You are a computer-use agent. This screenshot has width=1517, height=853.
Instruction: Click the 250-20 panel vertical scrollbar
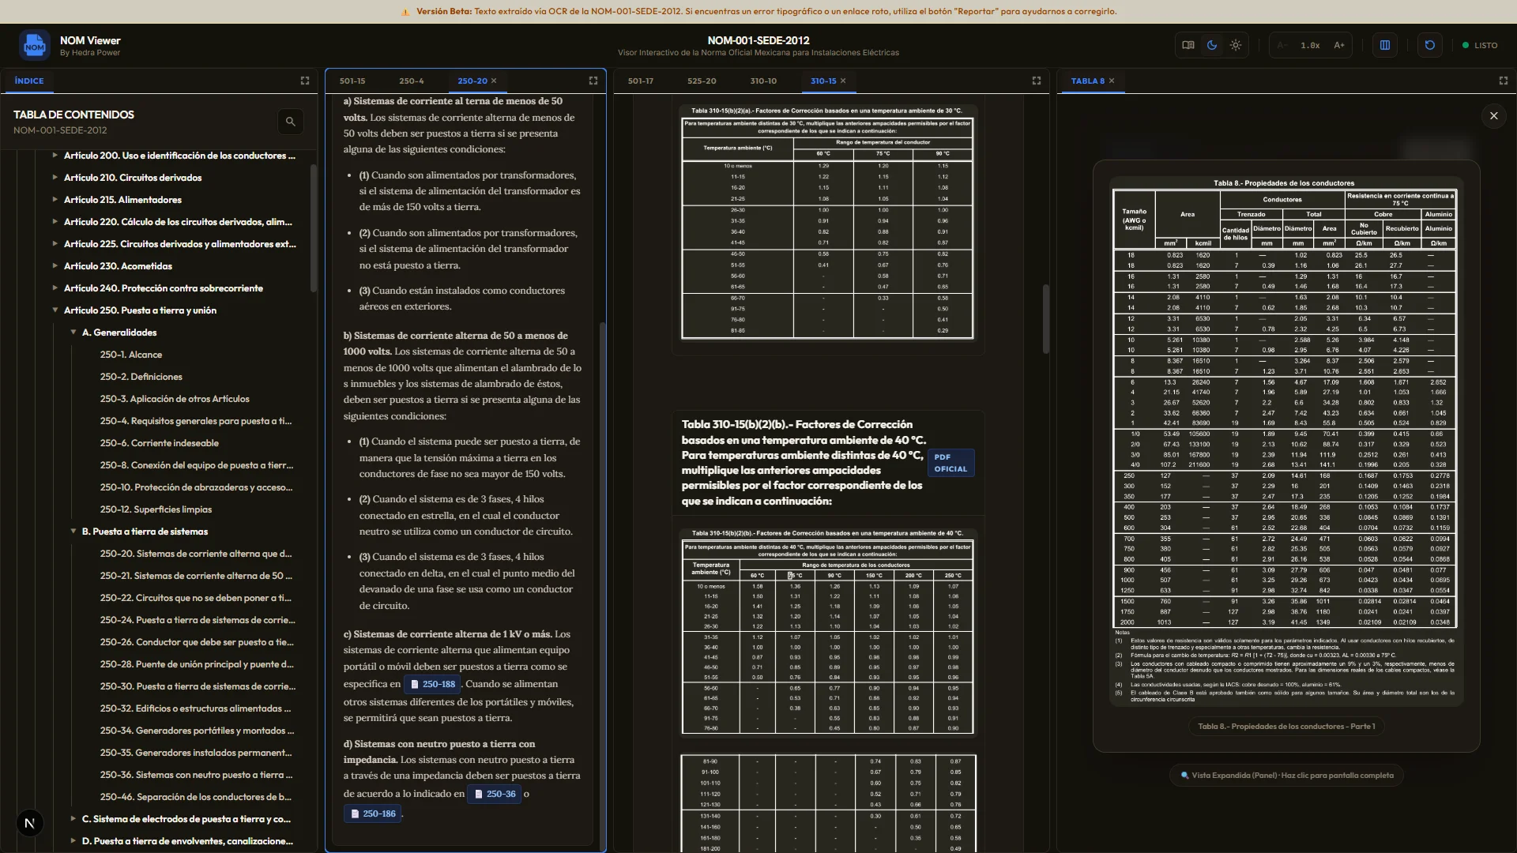tap(603, 584)
